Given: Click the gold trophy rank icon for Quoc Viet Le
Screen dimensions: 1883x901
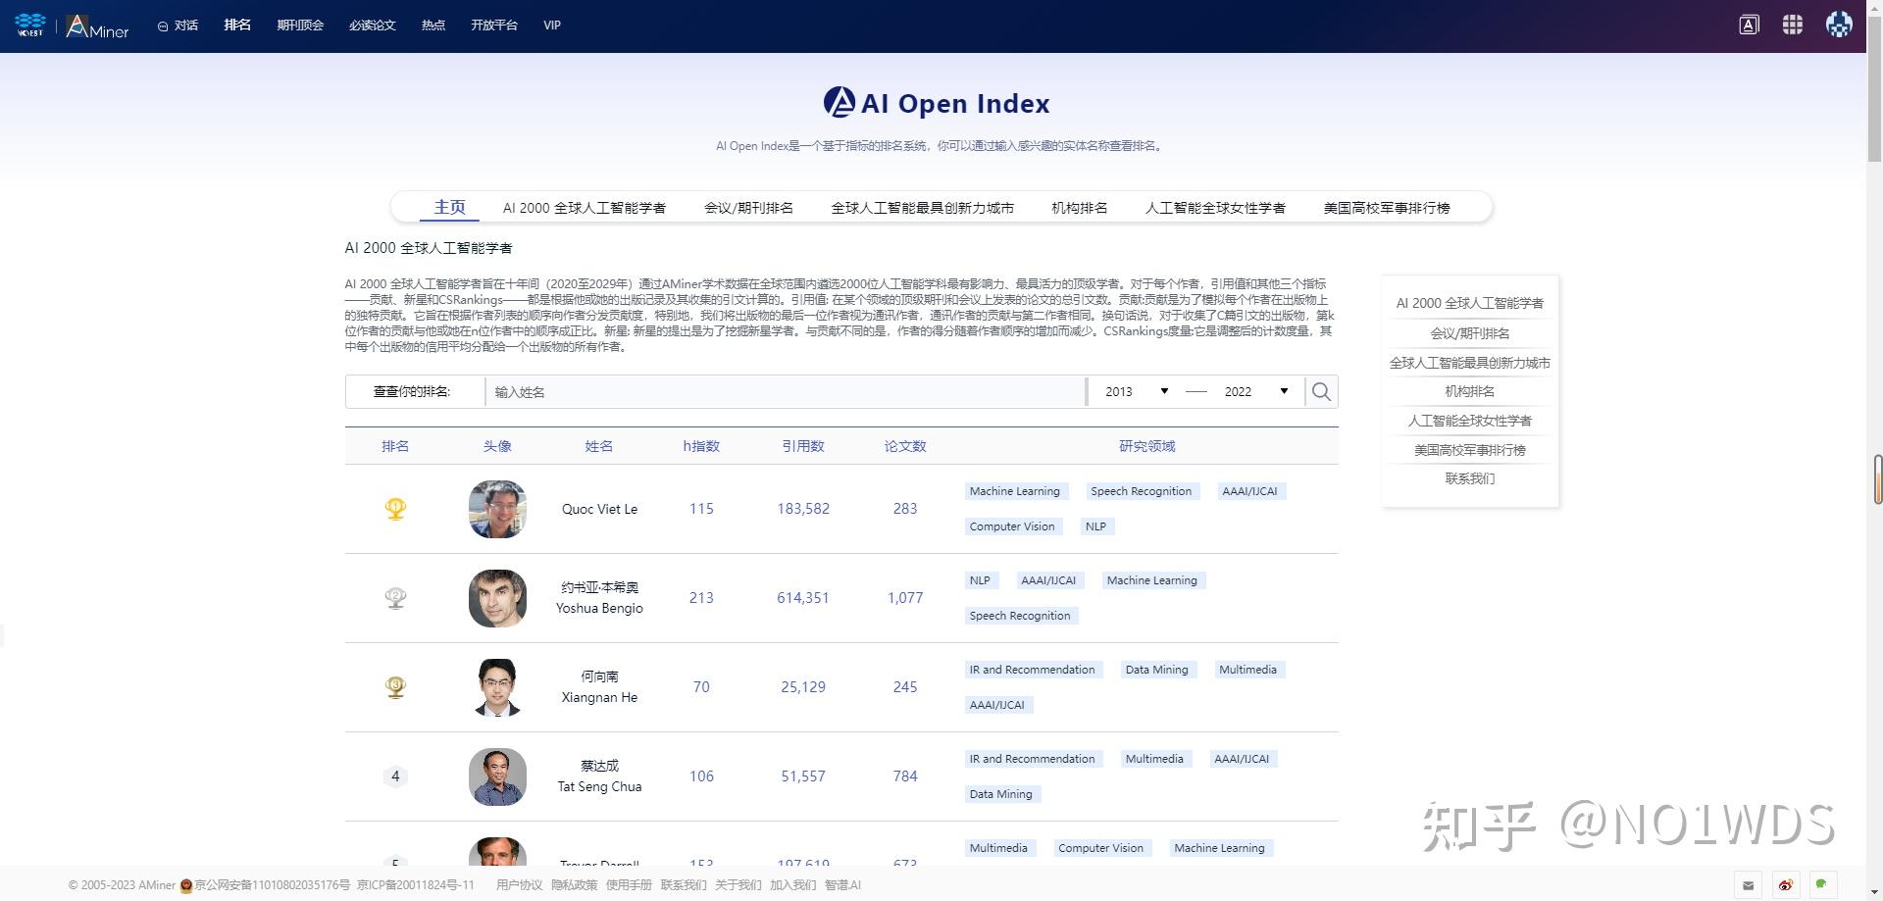Looking at the screenshot, I should pos(395,508).
